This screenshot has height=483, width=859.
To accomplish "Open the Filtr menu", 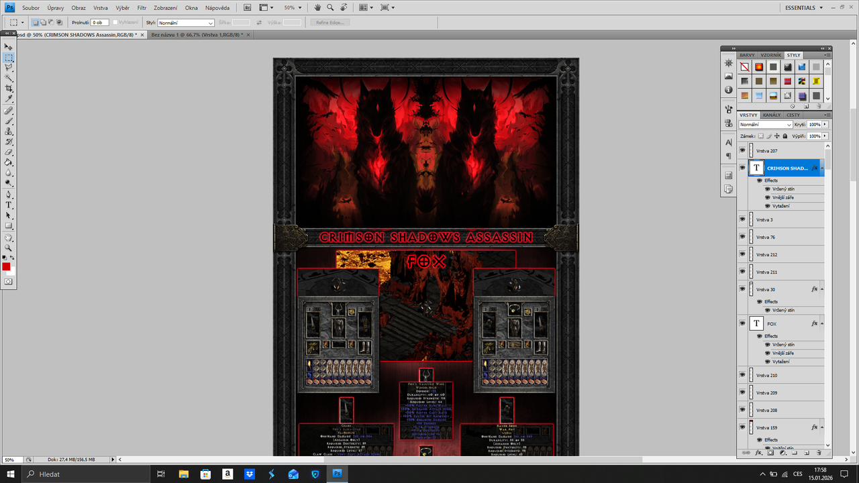I will click(142, 7).
